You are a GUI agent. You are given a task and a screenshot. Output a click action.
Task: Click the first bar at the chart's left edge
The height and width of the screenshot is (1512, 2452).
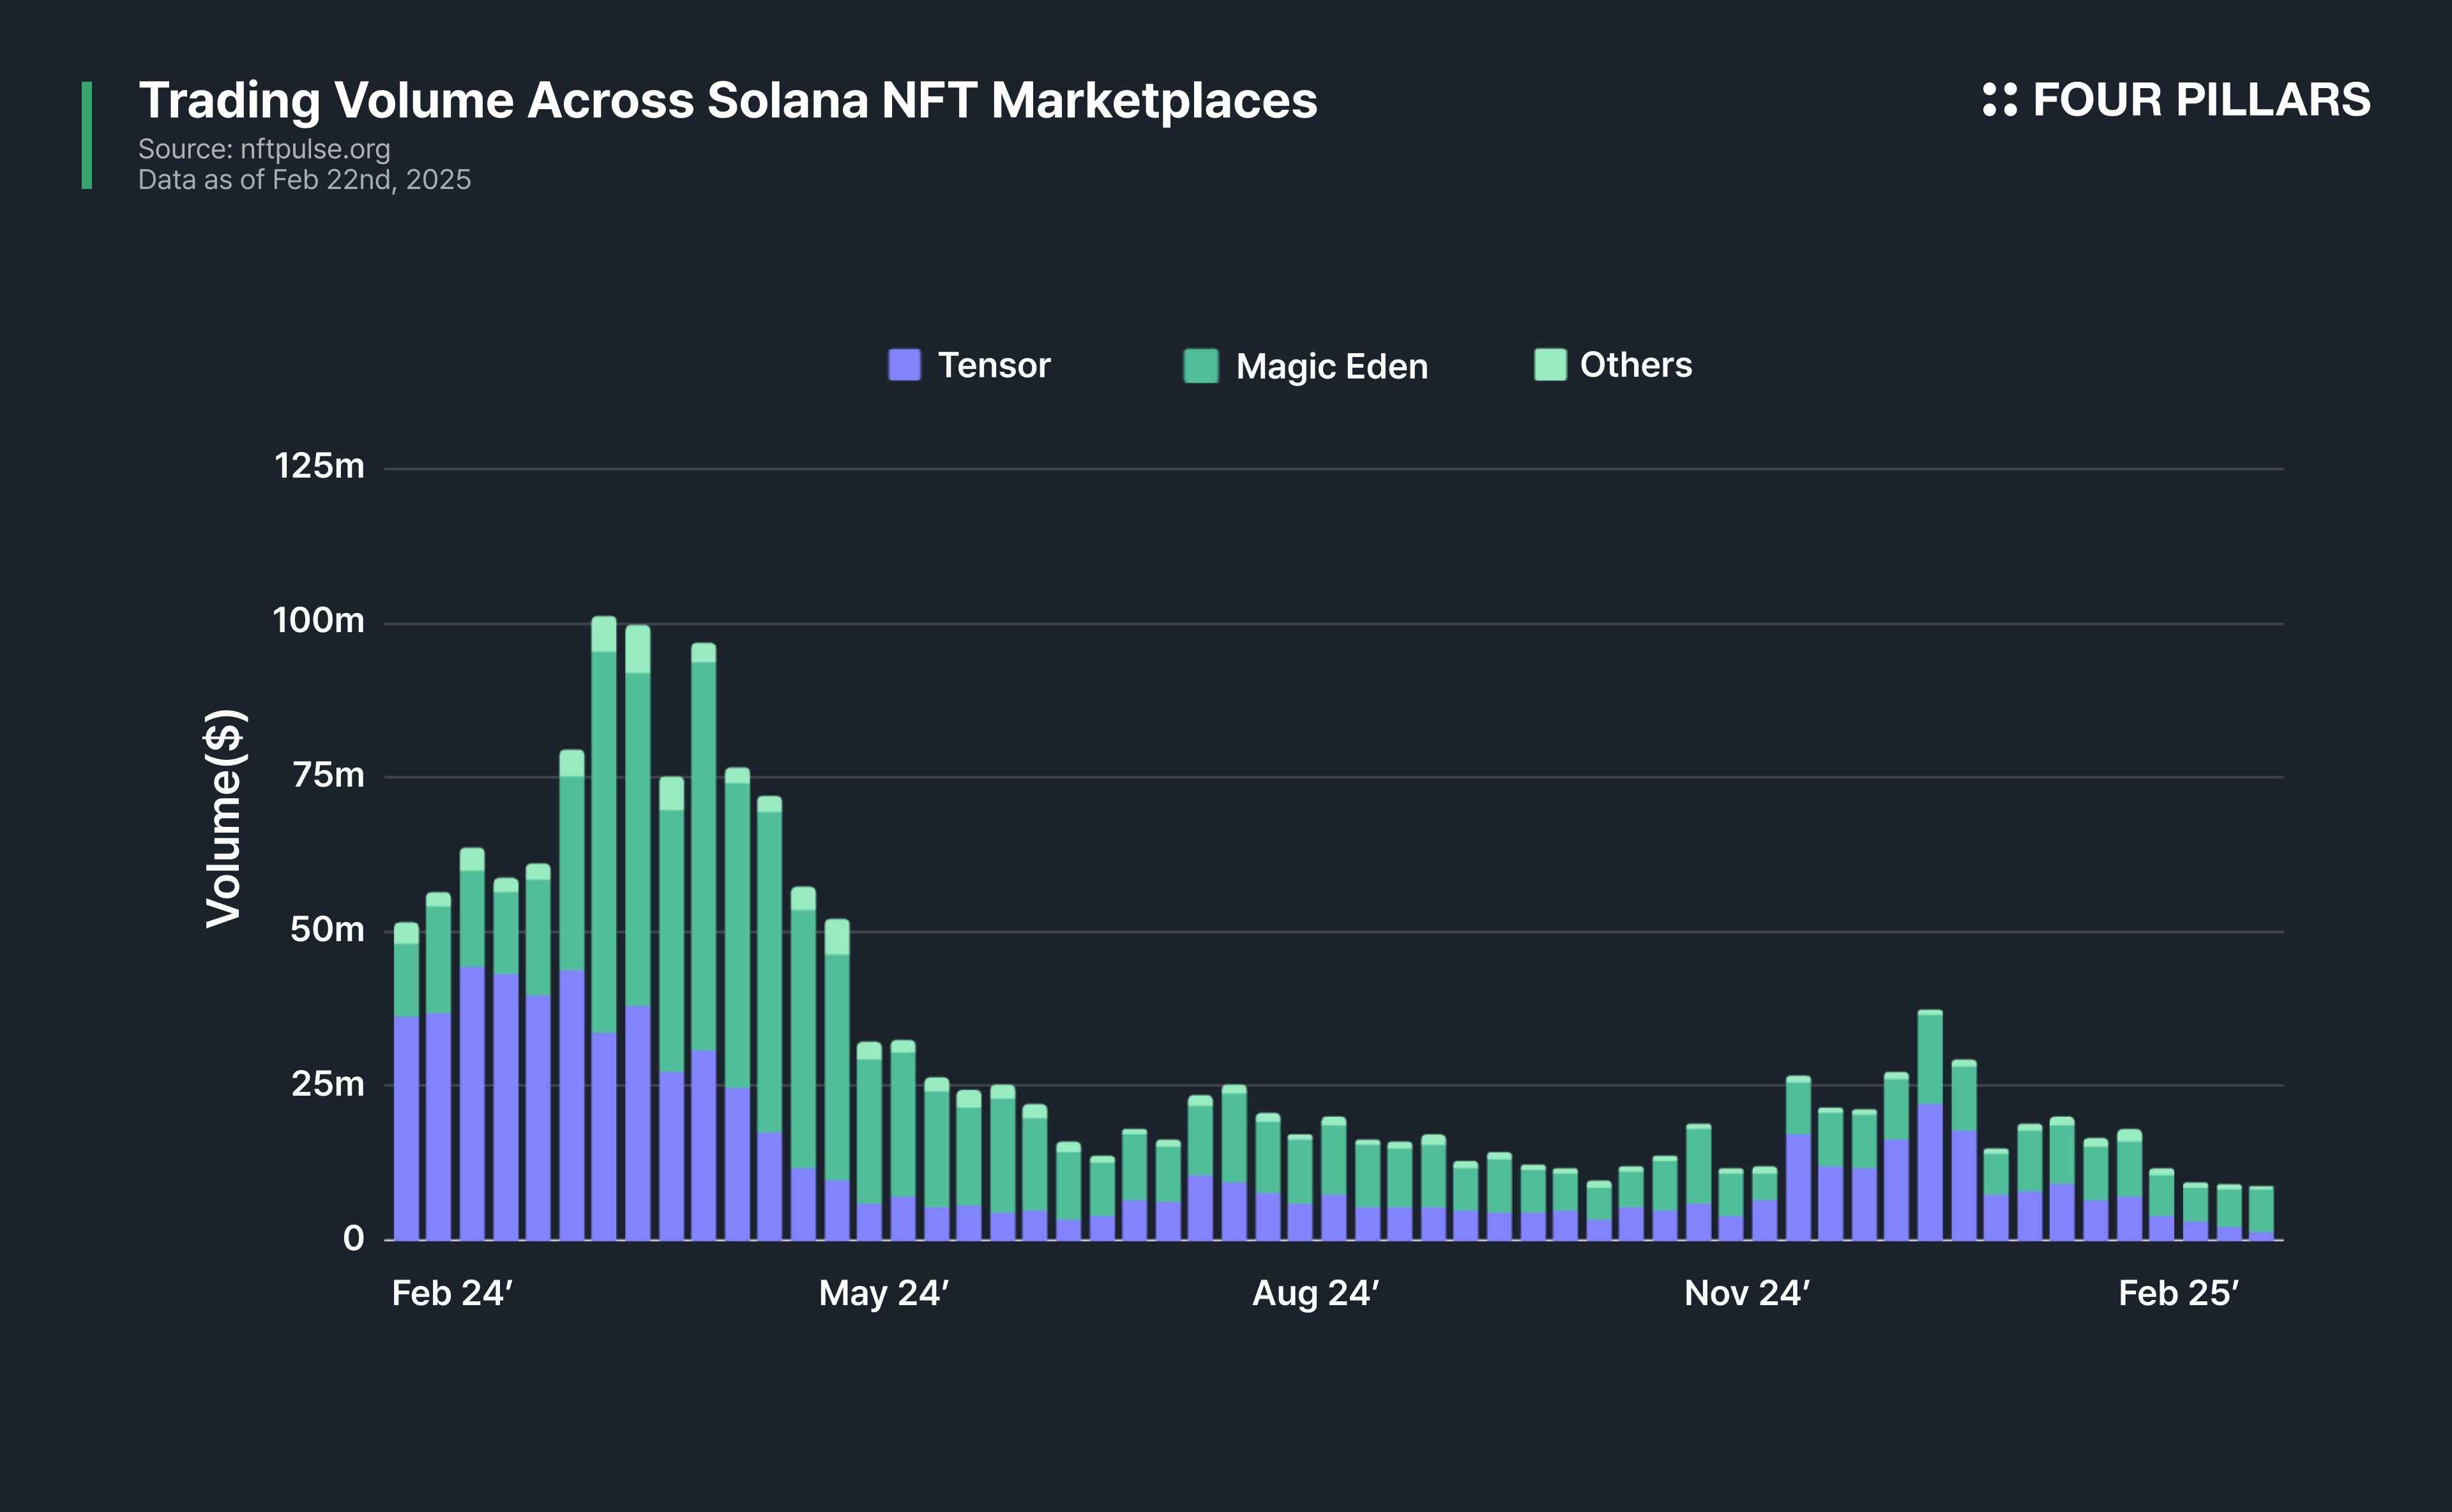point(406,1081)
